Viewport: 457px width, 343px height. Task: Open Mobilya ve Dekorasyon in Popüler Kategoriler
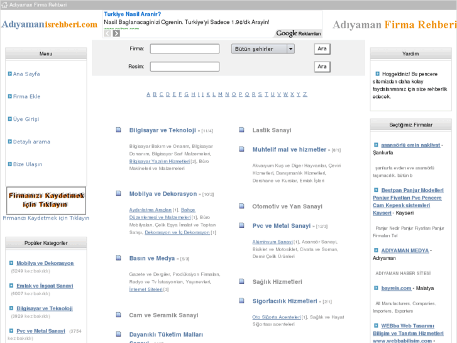click(45, 263)
